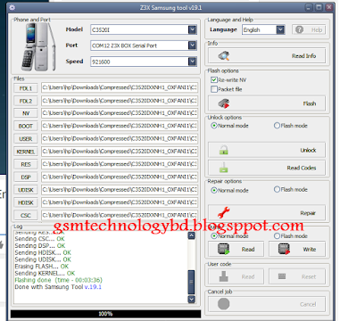
Task: Click the Cancel button label
Action: point(308,304)
